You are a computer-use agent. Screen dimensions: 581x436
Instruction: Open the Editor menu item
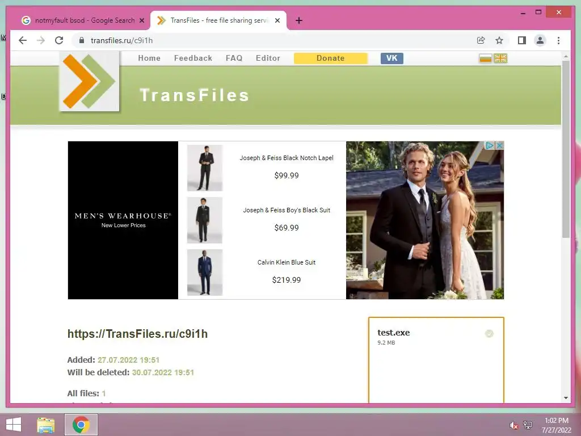pyautogui.click(x=268, y=58)
